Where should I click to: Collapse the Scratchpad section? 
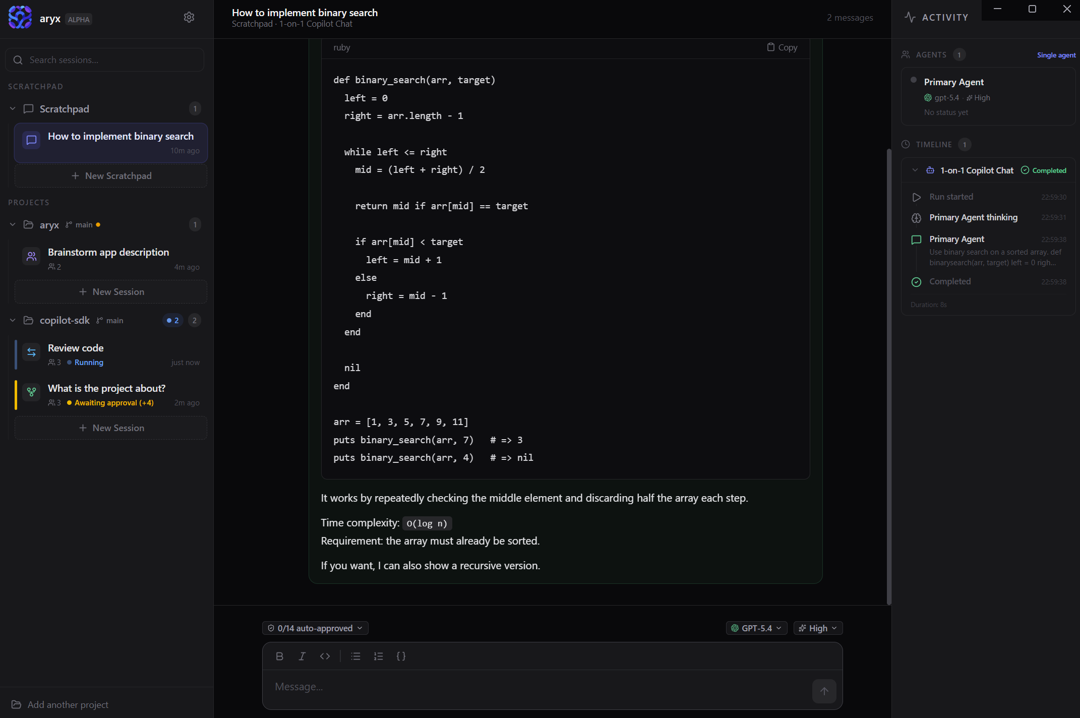(x=13, y=109)
